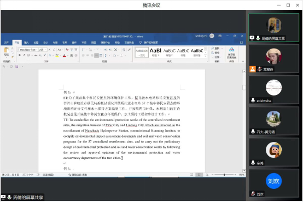Click the Enclosed Character icon

coord(76,56)
